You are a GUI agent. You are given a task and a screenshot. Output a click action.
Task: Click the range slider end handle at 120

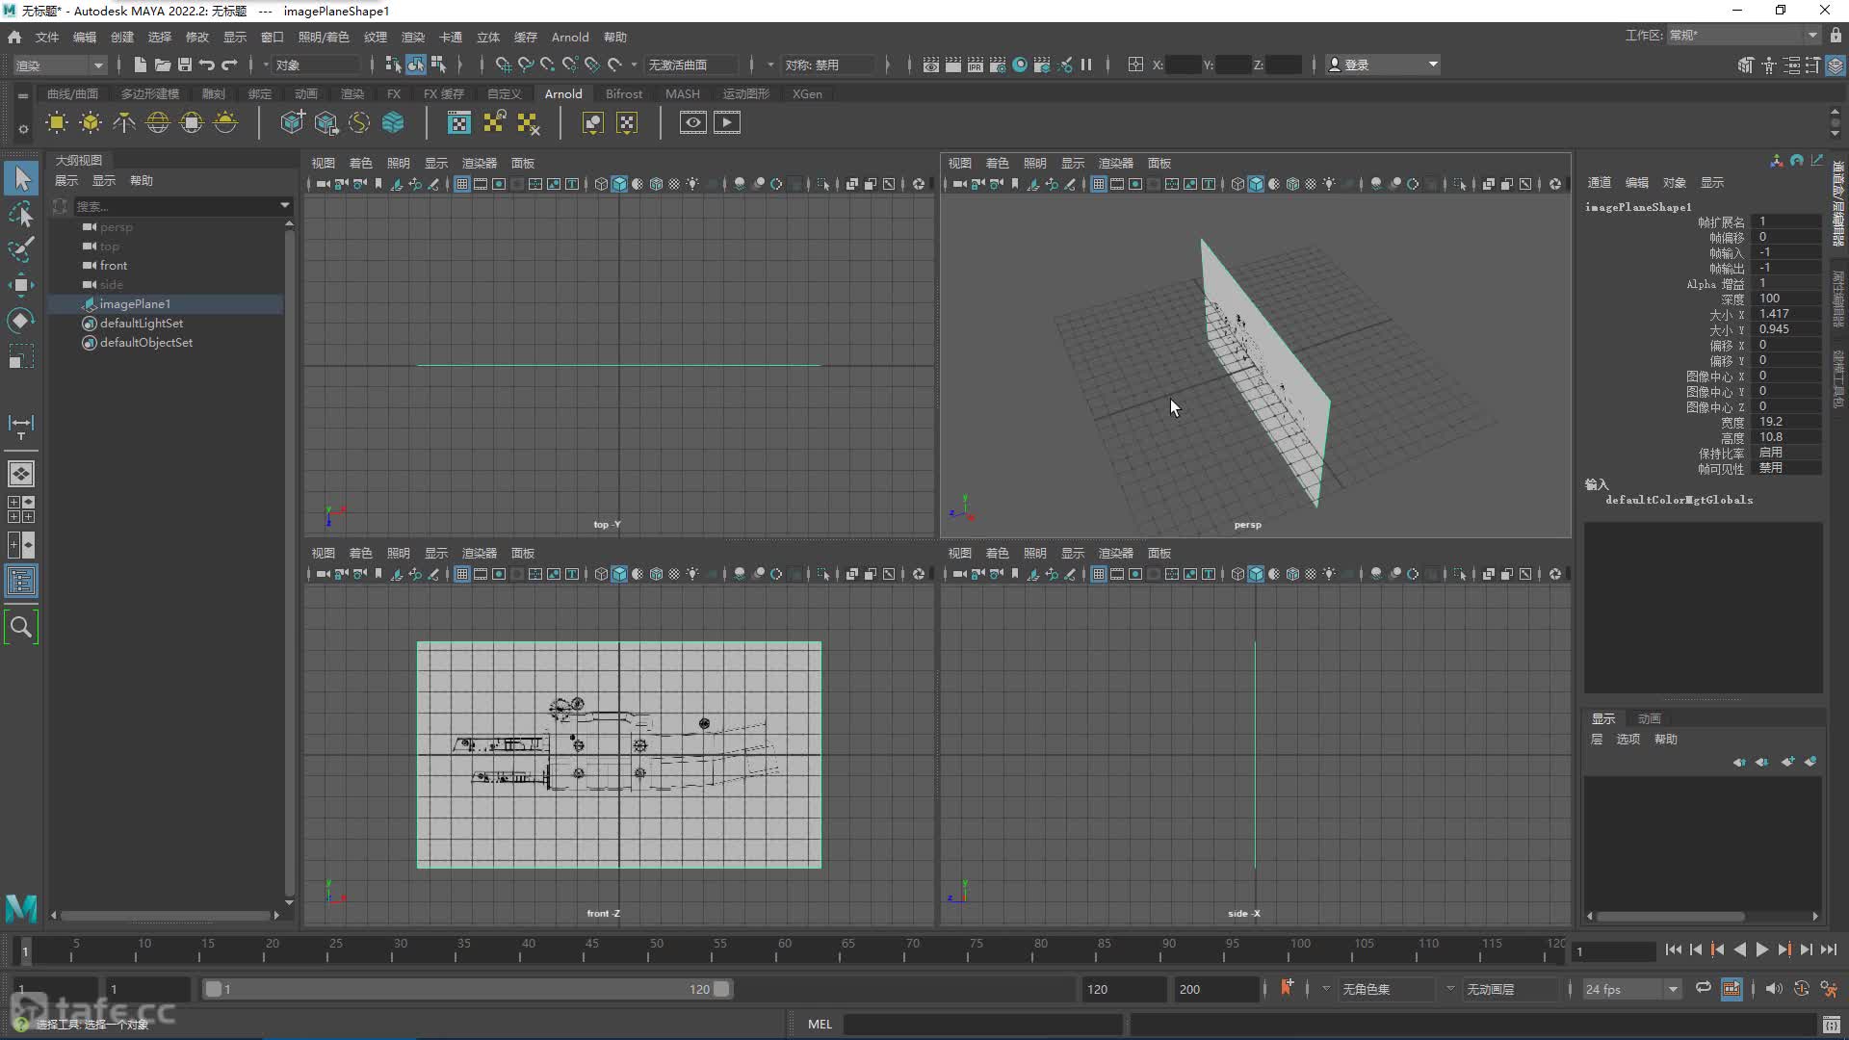(x=722, y=989)
